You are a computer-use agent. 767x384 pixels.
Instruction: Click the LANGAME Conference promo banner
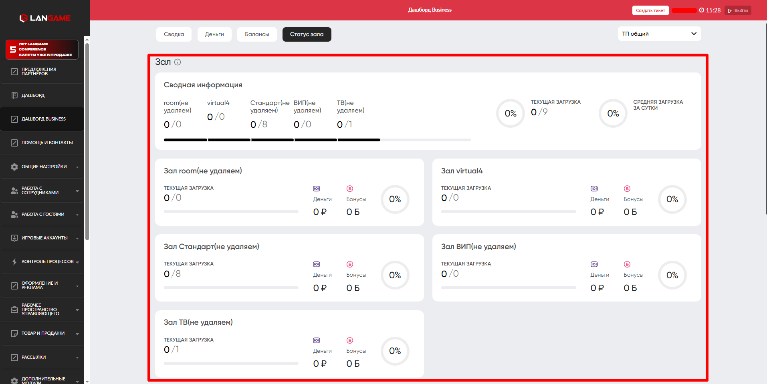(42, 50)
